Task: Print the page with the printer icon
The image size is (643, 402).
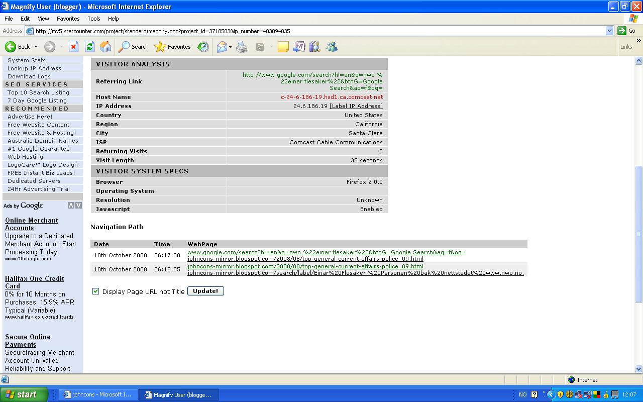Action: tap(242, 47)
